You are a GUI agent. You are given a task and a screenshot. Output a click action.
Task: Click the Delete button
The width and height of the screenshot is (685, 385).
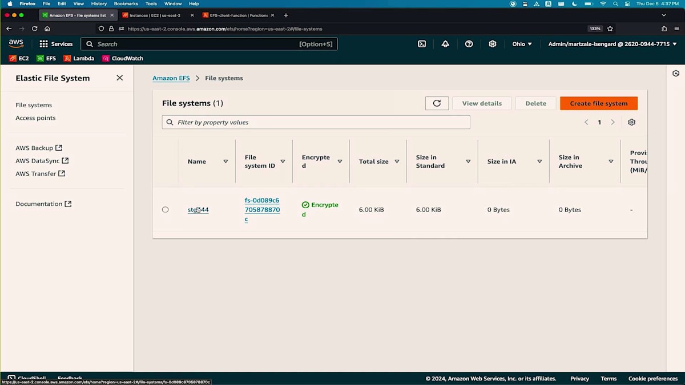[x=535, y=103]
